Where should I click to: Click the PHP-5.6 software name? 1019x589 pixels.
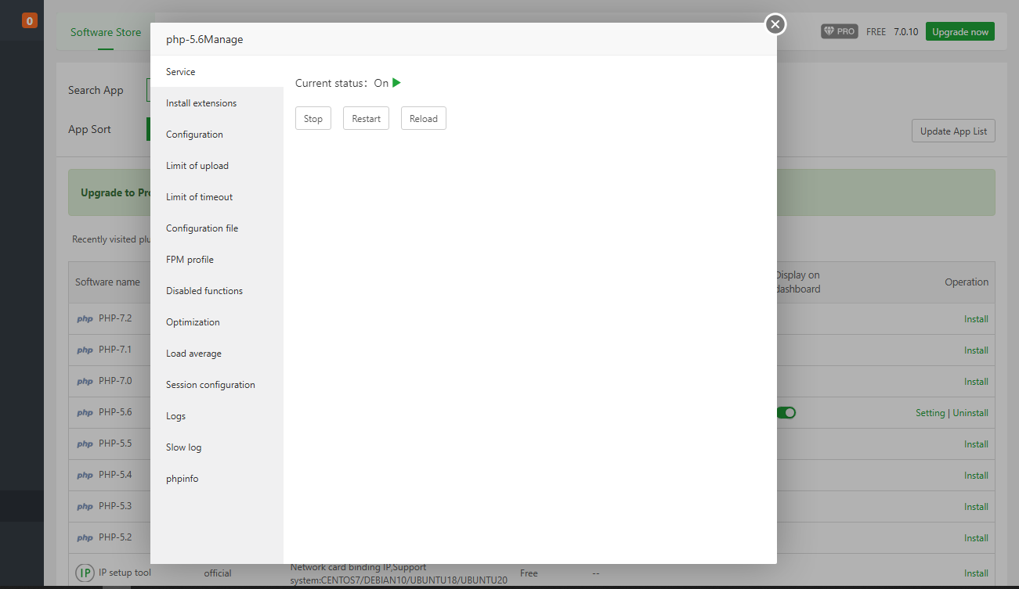tap(115, 412)
